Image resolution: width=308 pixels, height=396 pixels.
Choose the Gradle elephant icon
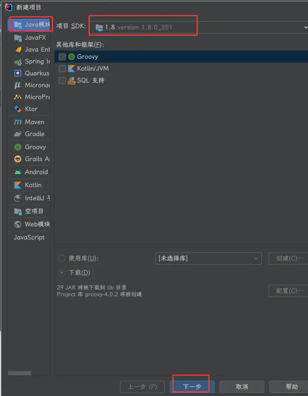pyautogui.click(x=18, y=134)
